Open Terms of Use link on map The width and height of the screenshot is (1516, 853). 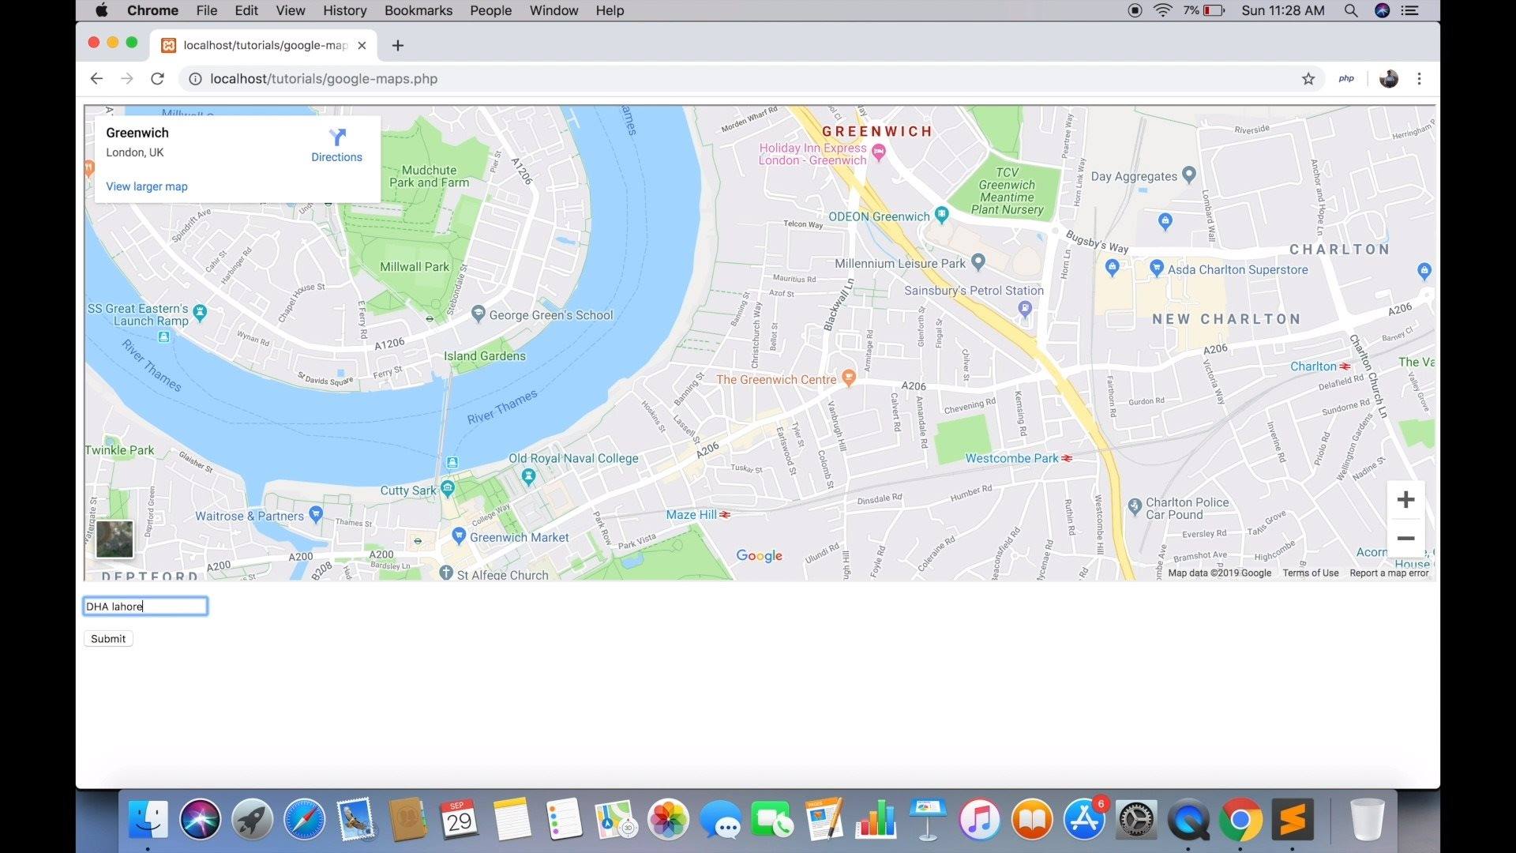click(1311, 573)
